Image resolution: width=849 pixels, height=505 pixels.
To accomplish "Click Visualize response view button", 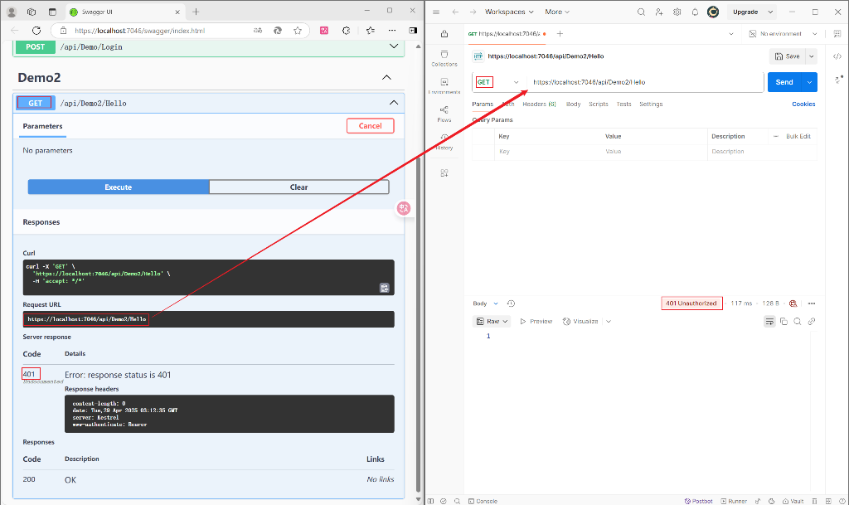I will click(580, 322).
